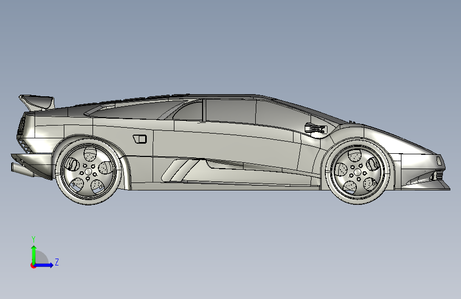Select the fuel cap on rear fender
The image size is (461, 299).
(140, 139)
